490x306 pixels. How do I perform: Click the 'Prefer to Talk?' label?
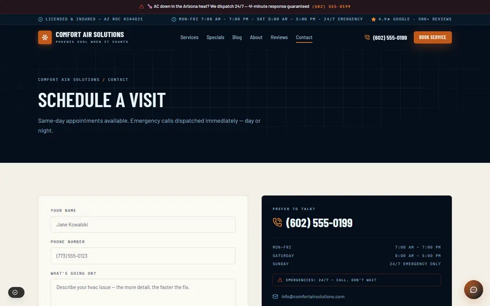pyautogui.click(x=294, y=209)
